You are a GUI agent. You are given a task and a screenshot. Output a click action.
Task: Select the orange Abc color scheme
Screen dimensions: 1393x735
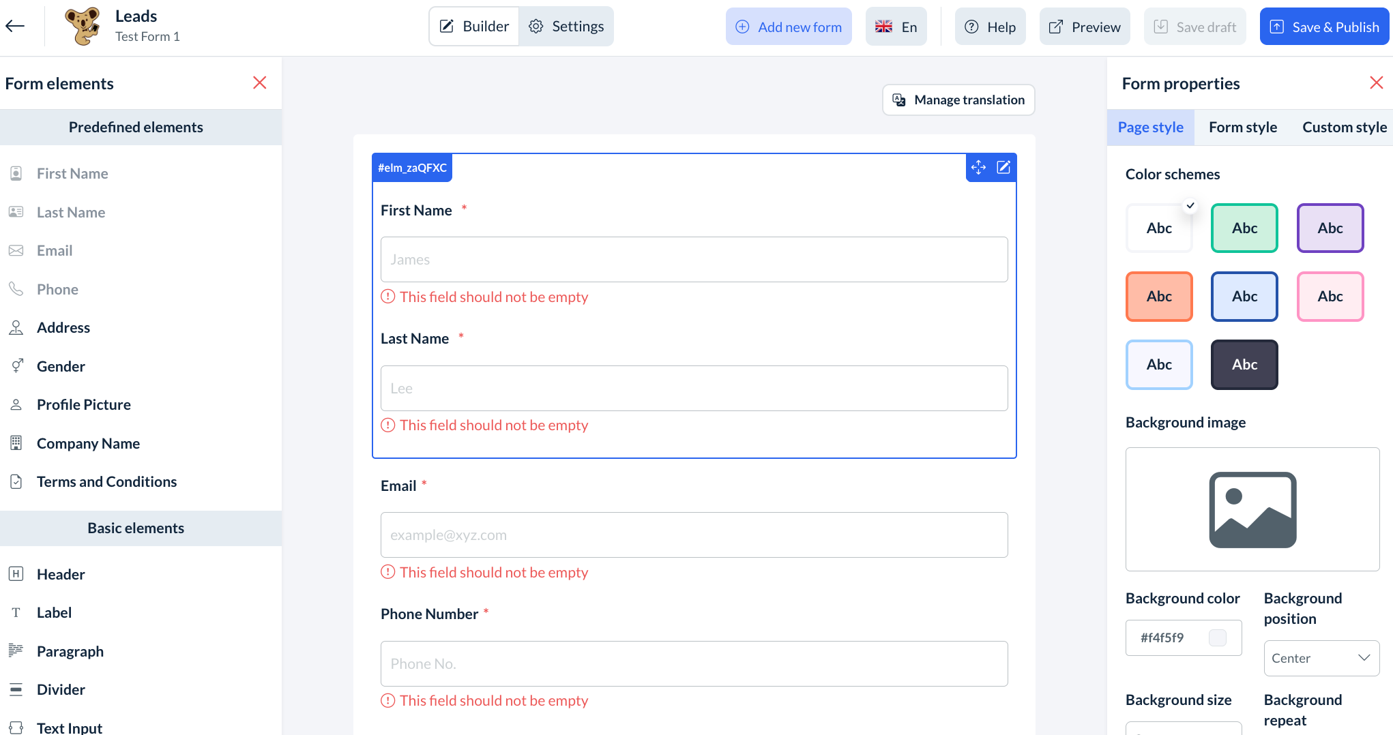tap(1159, 297)
